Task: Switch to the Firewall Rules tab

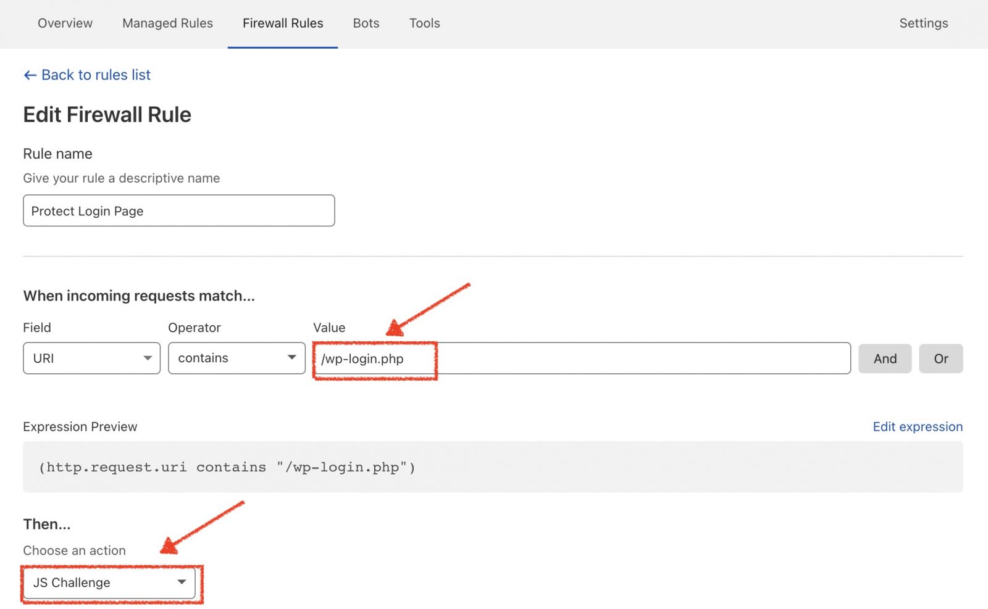Action: click(x=283, y=23)
